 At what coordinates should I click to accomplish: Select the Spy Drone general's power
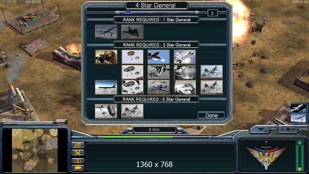click(106, 32)
